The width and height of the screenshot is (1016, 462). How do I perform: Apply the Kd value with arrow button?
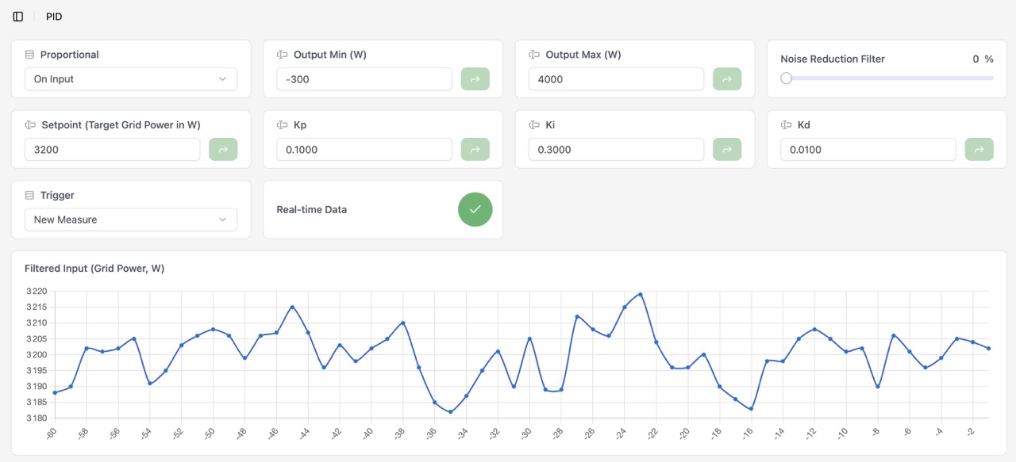click(979, 150)
